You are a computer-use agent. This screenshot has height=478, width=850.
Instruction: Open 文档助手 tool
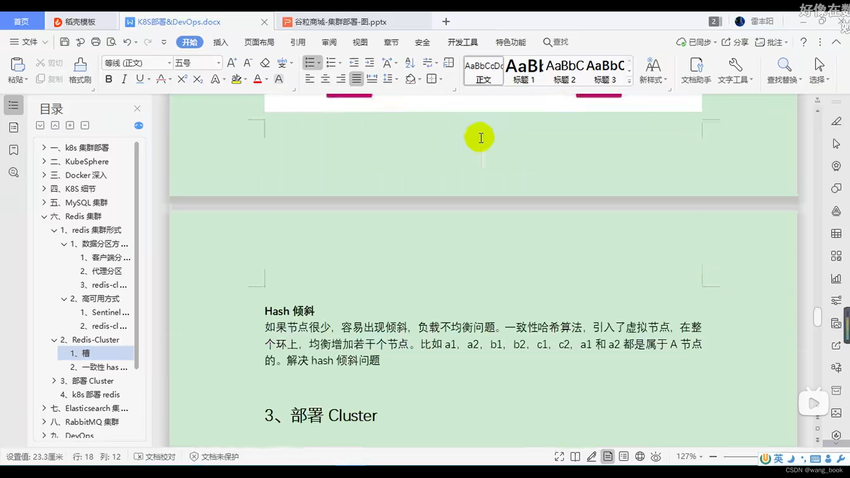tap(696, 71)
